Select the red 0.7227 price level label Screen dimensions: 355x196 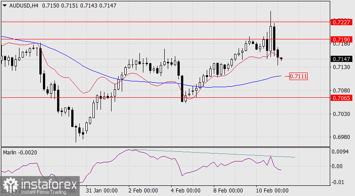(x=341, y=22)
